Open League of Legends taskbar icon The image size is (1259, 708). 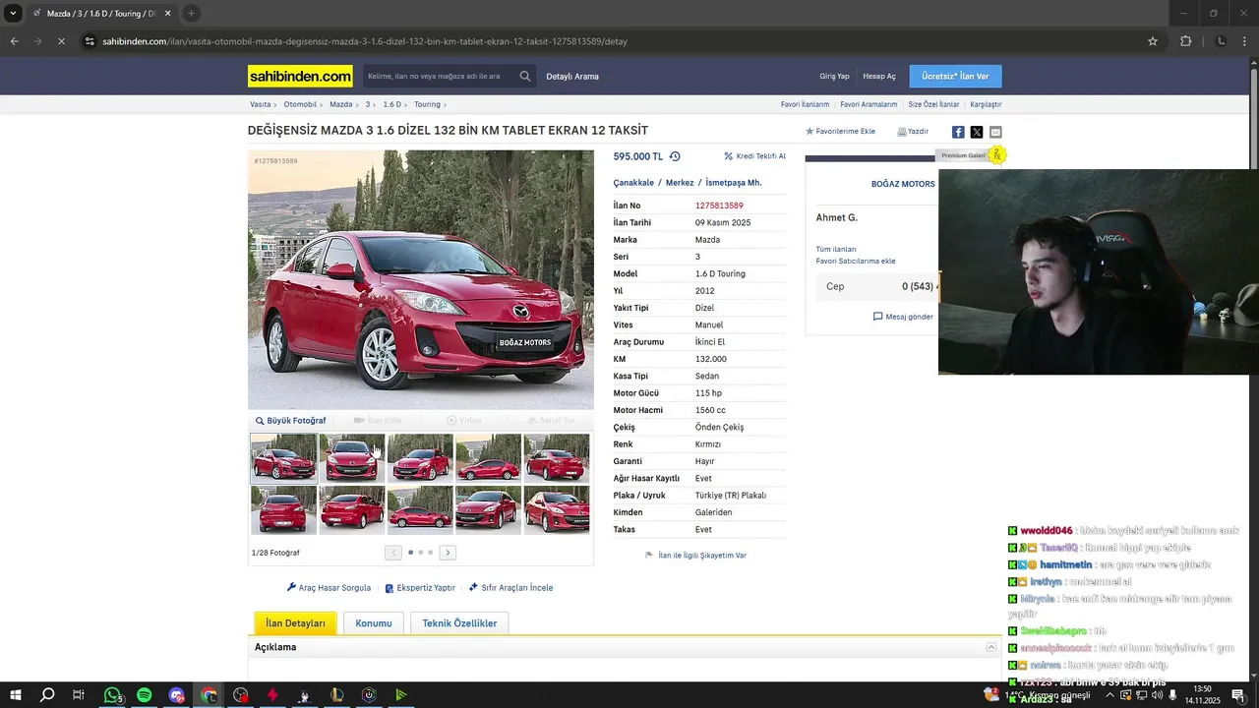[x=336, y=695]
